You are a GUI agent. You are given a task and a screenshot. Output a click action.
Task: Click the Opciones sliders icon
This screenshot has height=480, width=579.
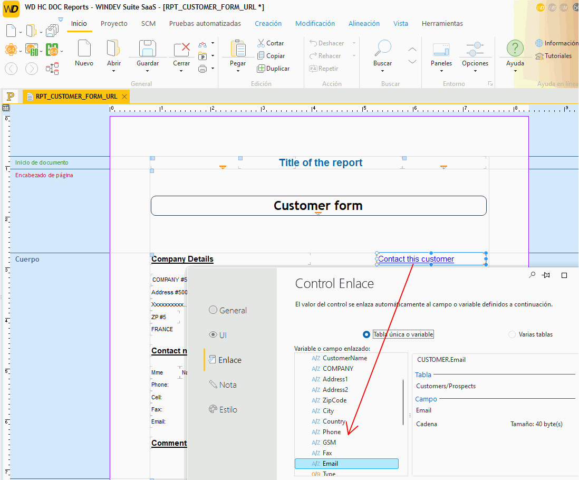pyautogui.click(x=475, y=49)
